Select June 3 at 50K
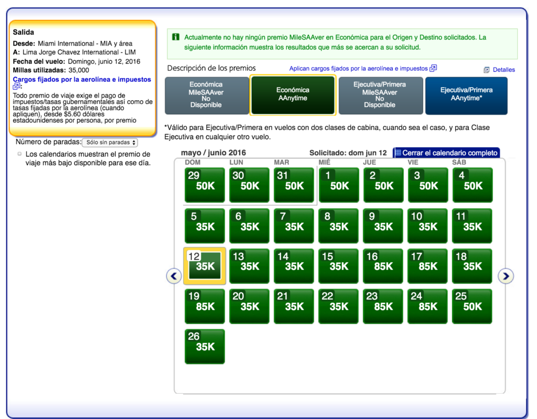The height and width of the screenshot is (419, 537). (x=428, y=185)
